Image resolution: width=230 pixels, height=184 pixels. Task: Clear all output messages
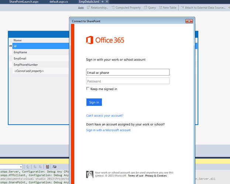[x=47, y=167]
